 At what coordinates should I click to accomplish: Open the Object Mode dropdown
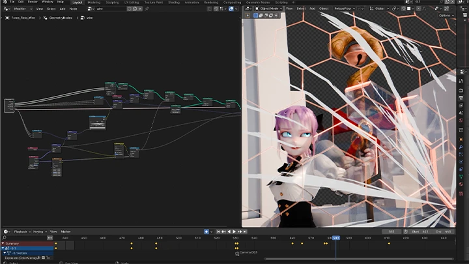[x=268, y=8]
